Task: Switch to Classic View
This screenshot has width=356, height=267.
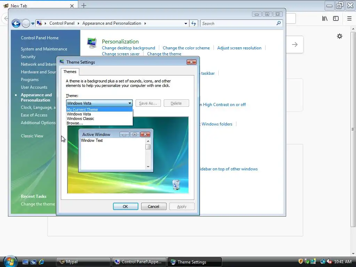Action: click(32, 136)
